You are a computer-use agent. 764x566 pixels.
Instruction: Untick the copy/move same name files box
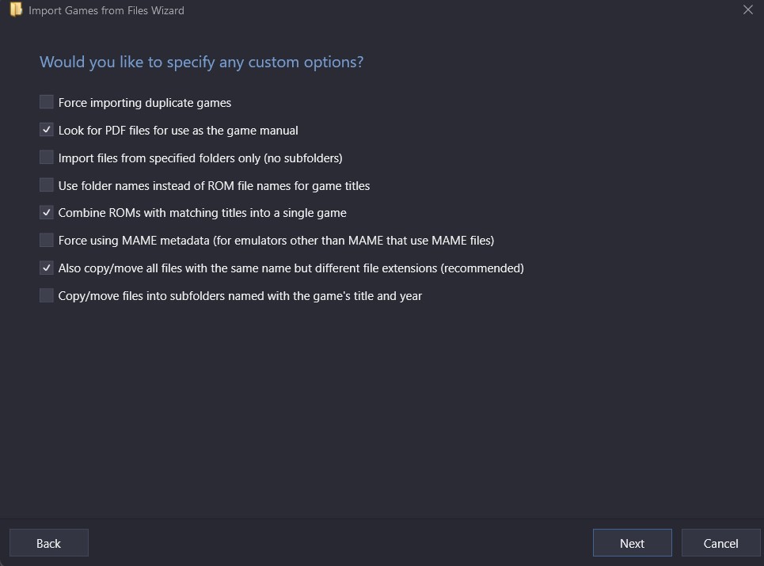(47, 268)
